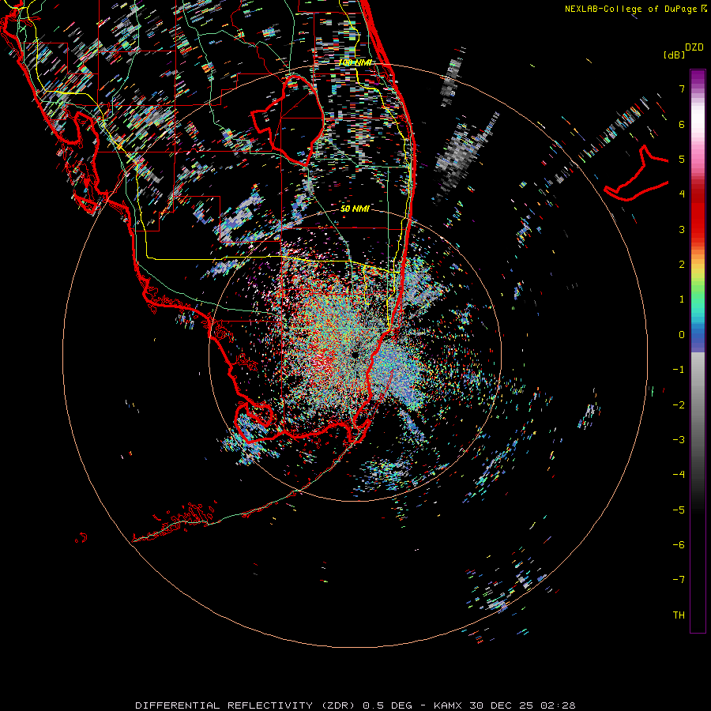
Task: Click the black radar site dot at map center
Action: point(355,355)
